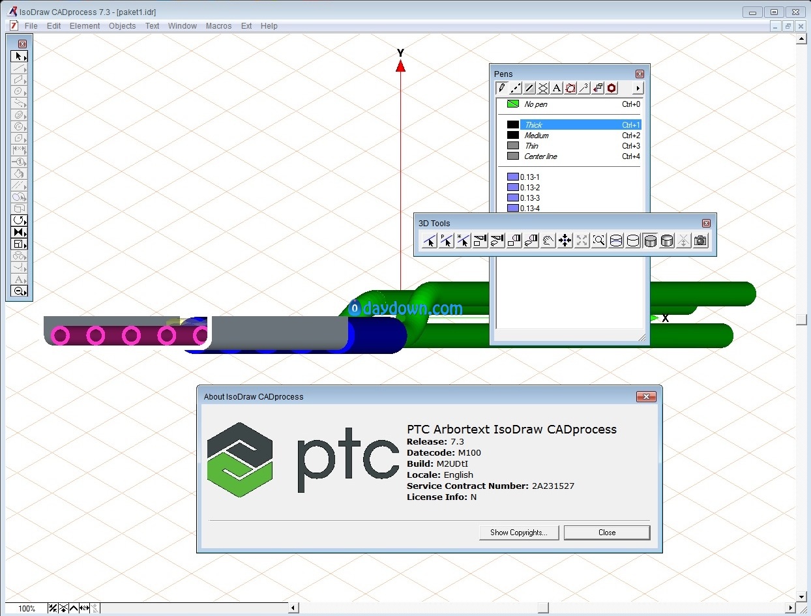Click the four-arrows center tool in 3D Tools
This screenshot has height=616, width=811.
[x=565, y=241]
